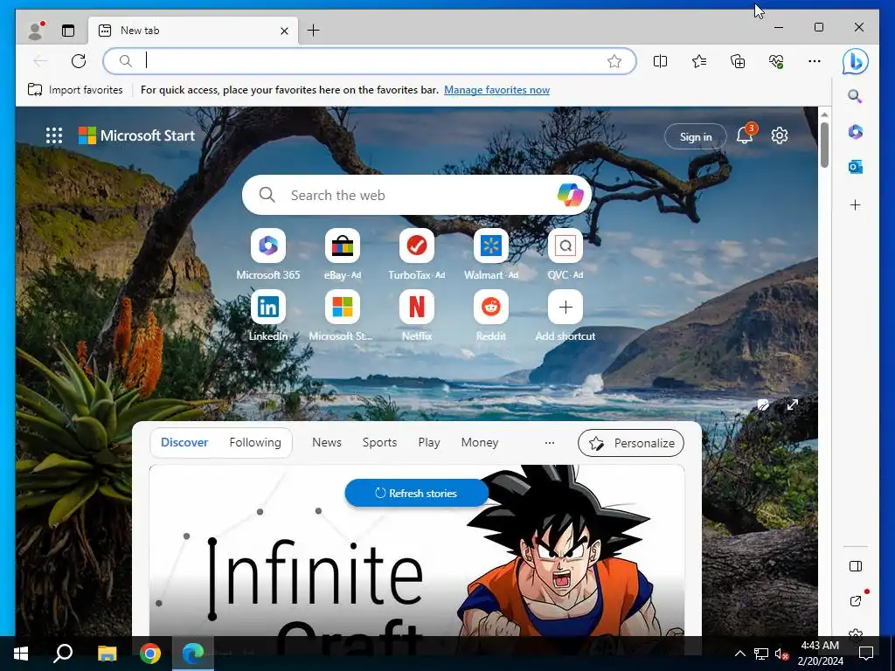Open the Action Center notifications
The width and height of the screenshot is (895, 671).
[866, 654]
